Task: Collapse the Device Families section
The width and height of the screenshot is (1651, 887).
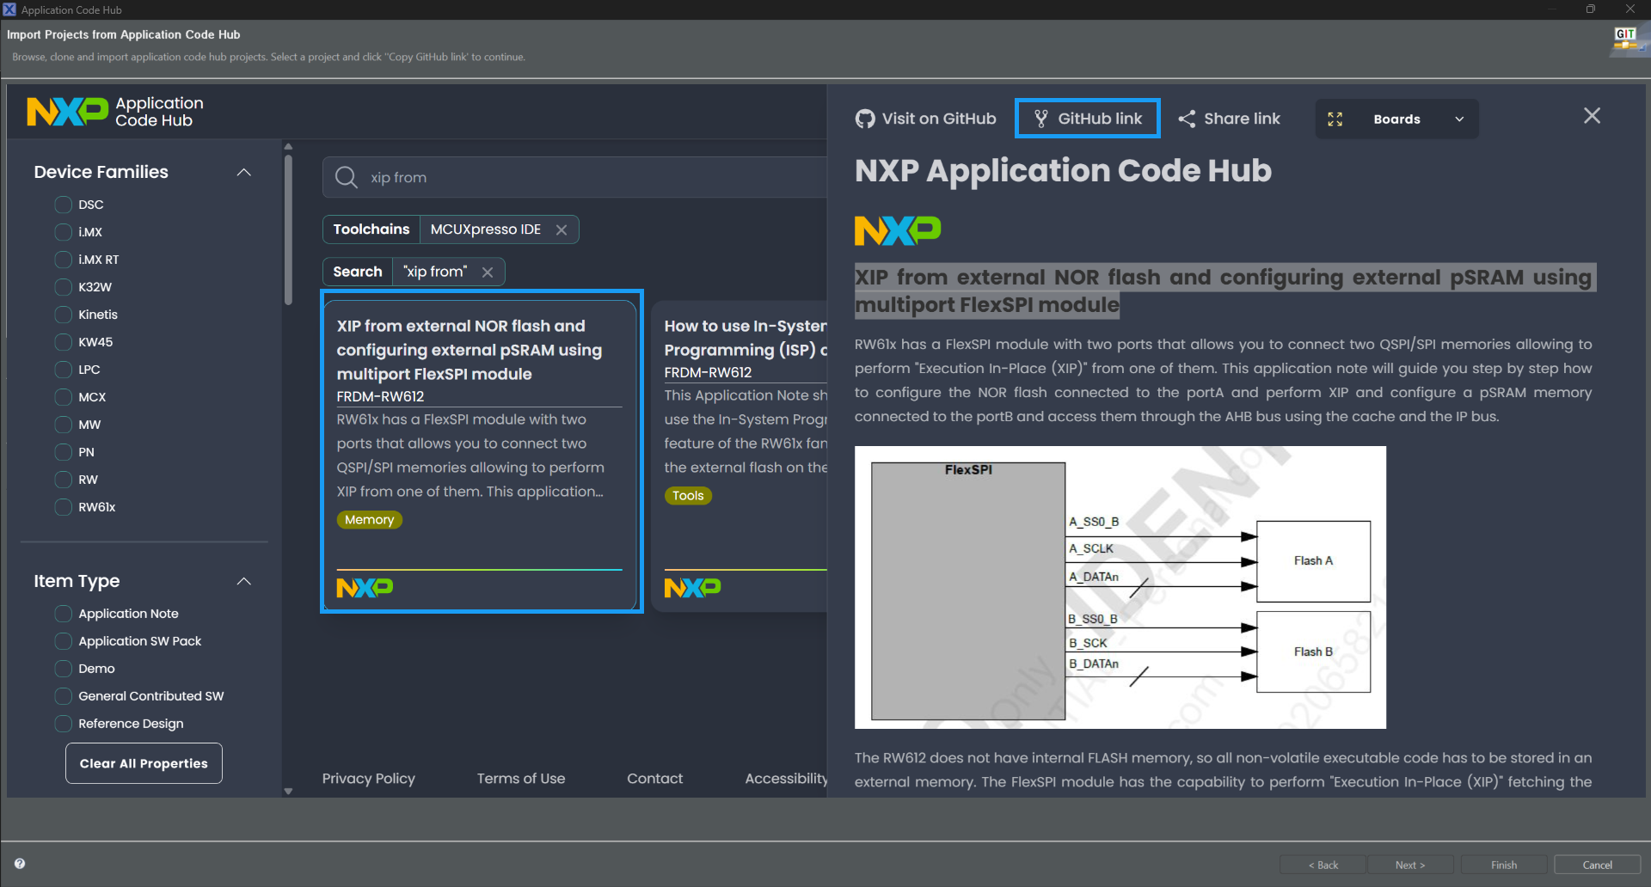Action: coord(244,173)
